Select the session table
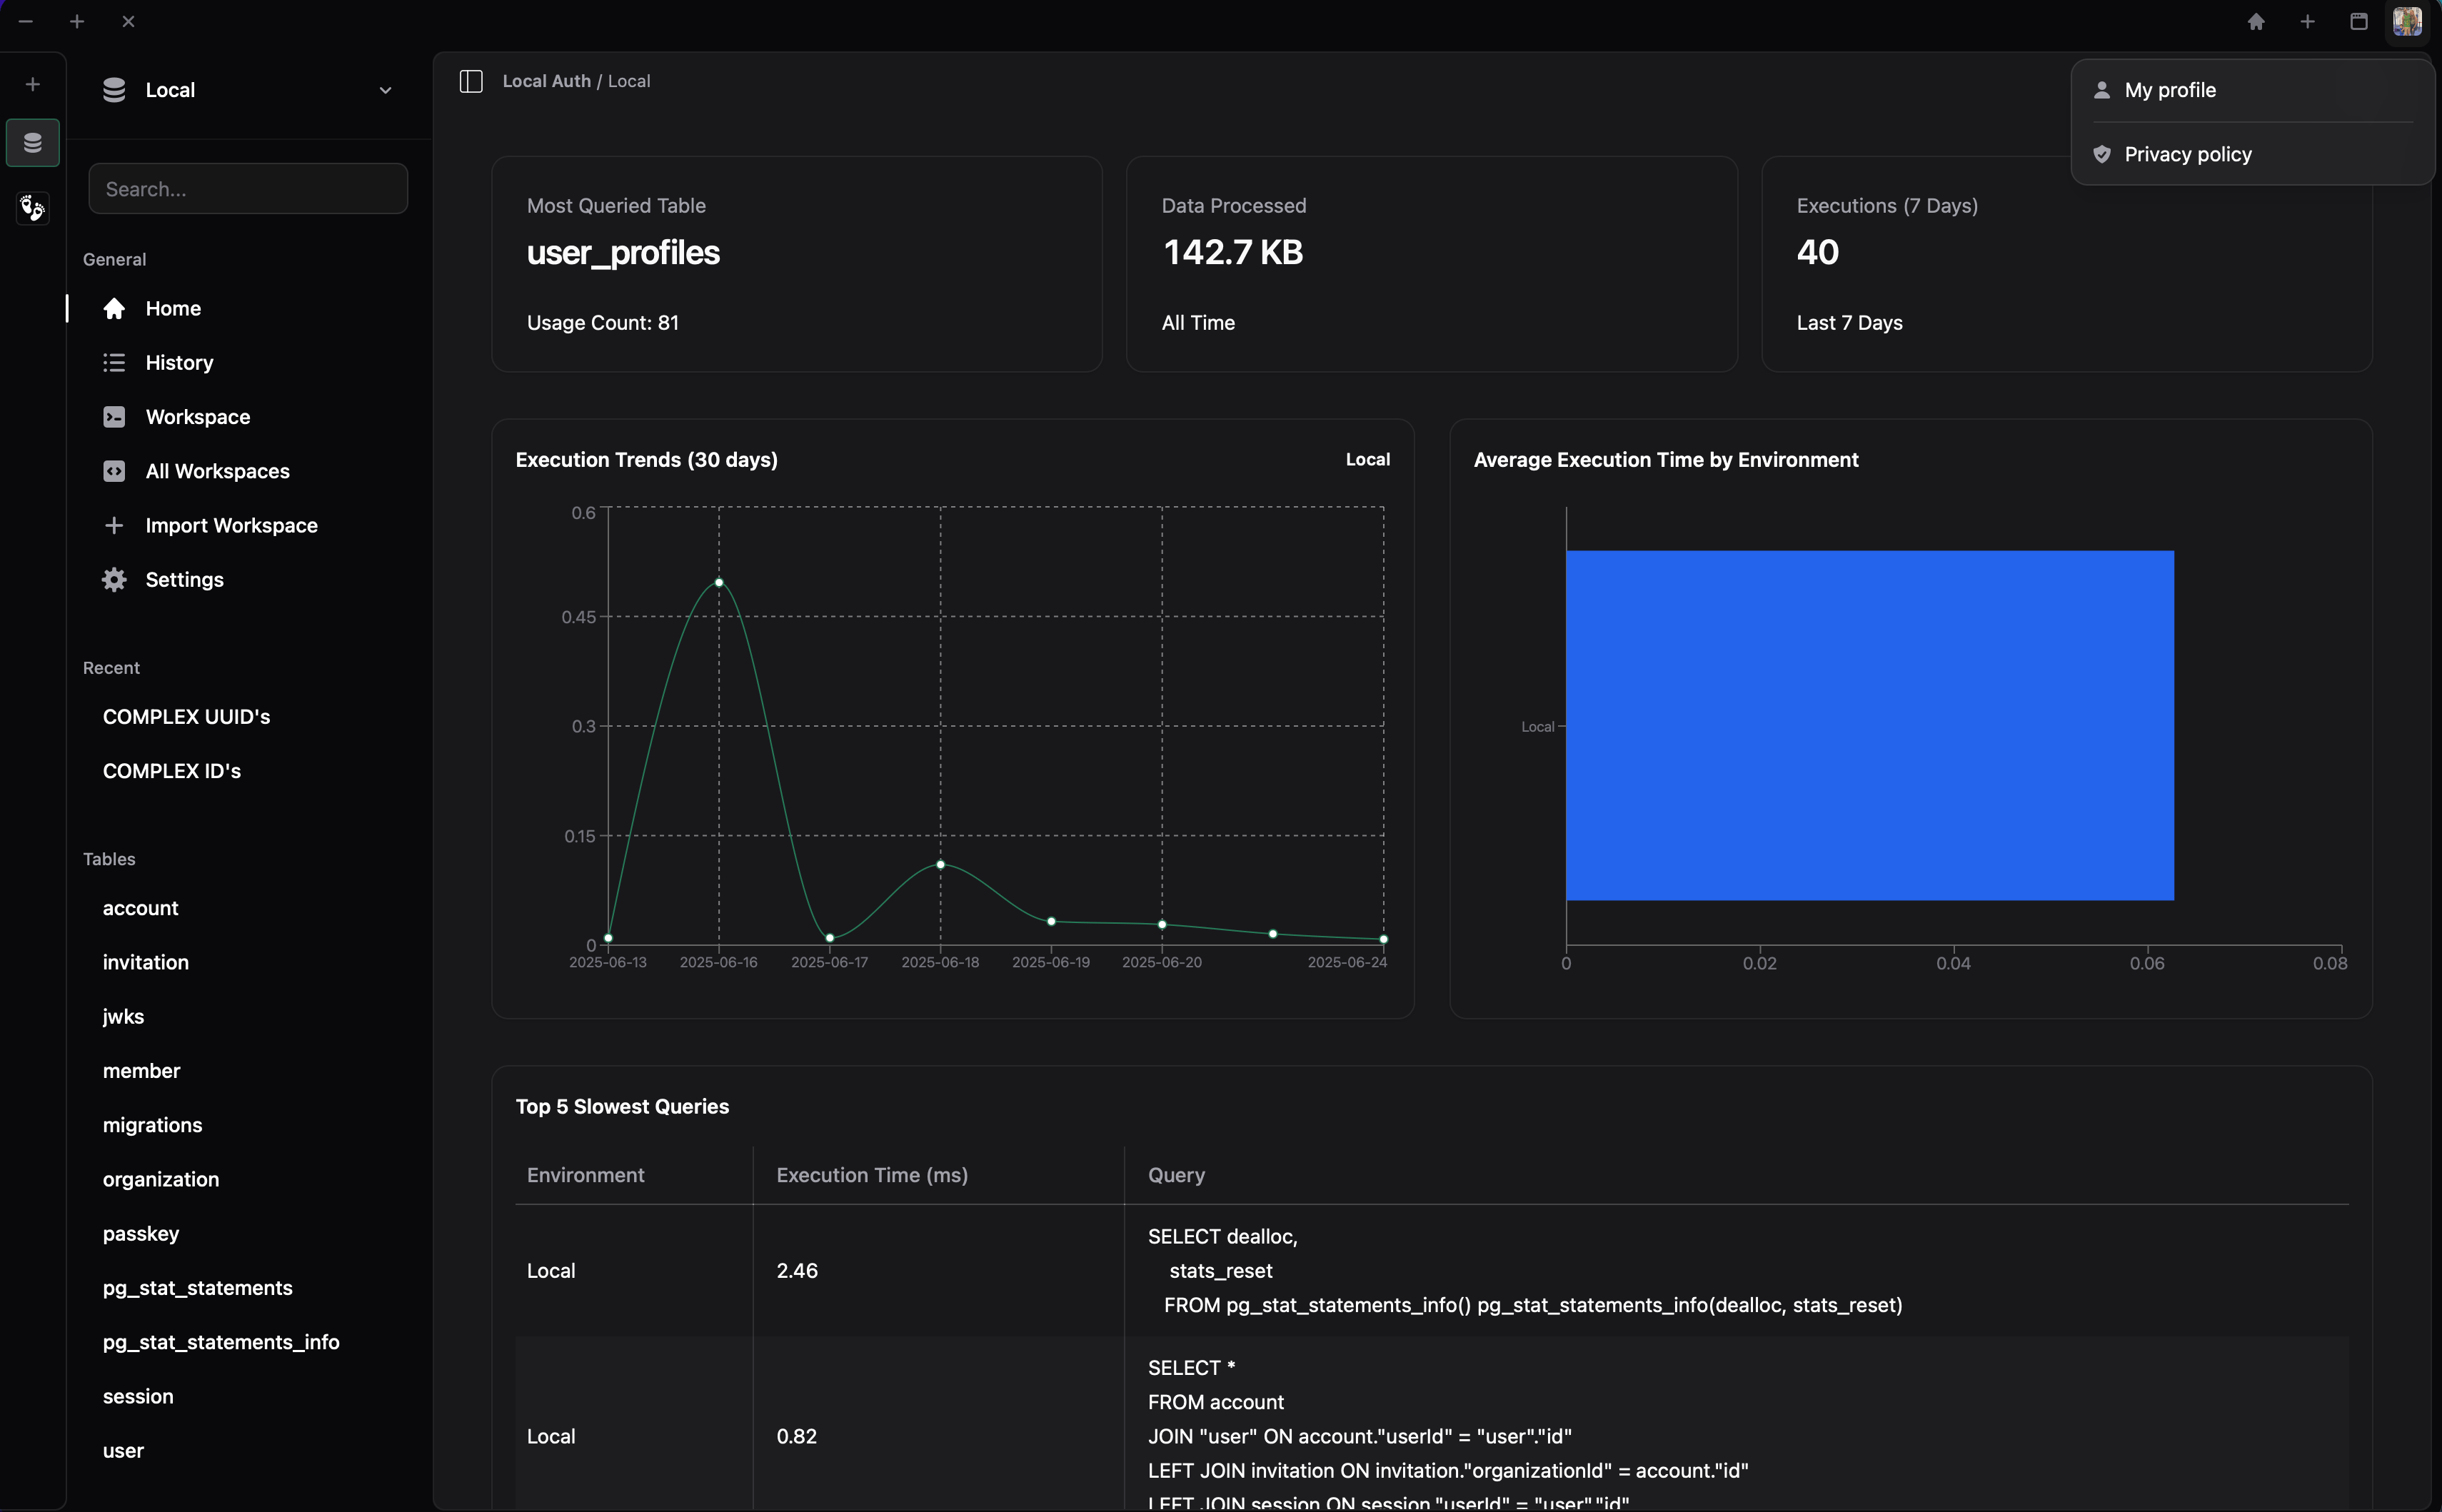 (x=137, y=1396)
